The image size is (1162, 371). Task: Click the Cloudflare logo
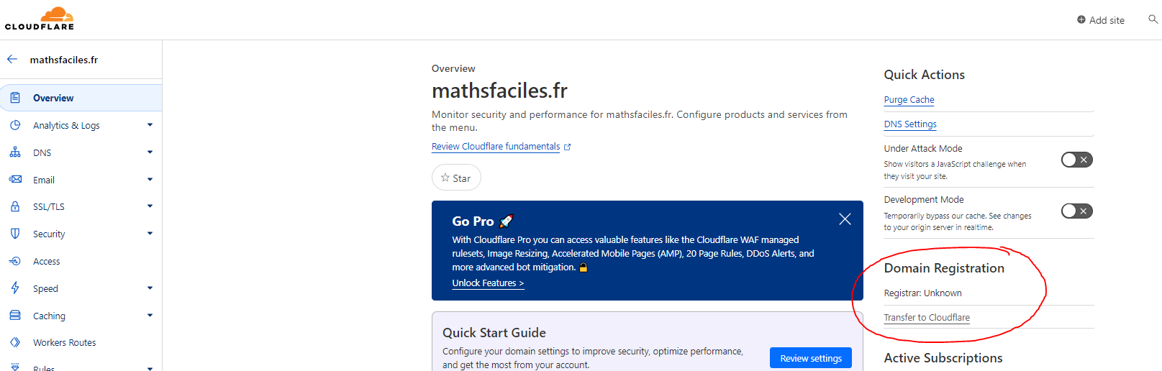point(40,19)
